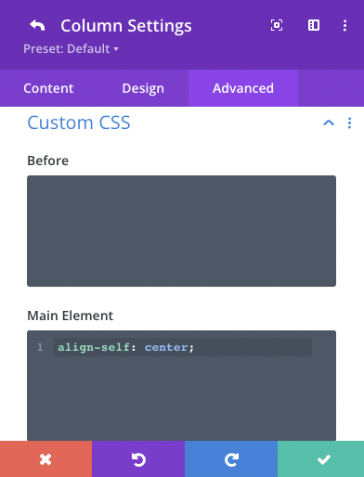The width and height of the screenshot is (364, 477).
Task: Open Custom CSS section three-dot menu
Action: [x=349, y=122]
